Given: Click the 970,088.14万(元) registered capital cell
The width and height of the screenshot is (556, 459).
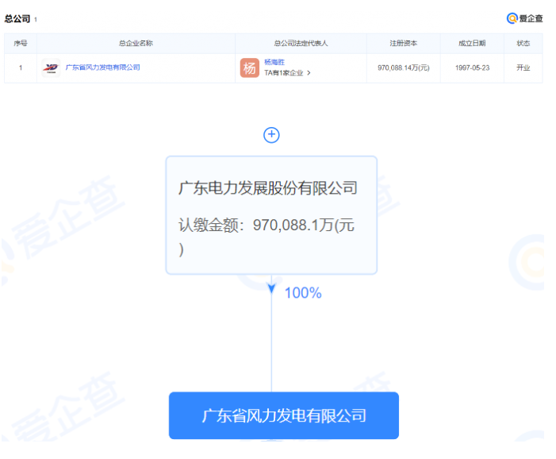Looking at the screenshot, I should coord(403,68).
